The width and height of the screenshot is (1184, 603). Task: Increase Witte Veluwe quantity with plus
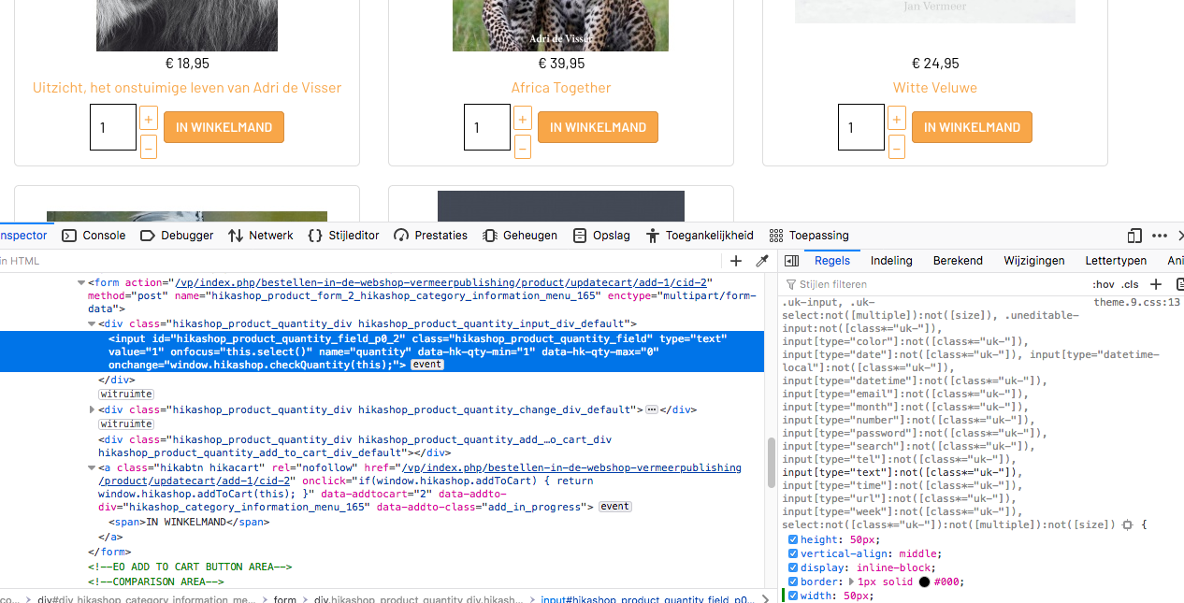[x=896, y=118]
